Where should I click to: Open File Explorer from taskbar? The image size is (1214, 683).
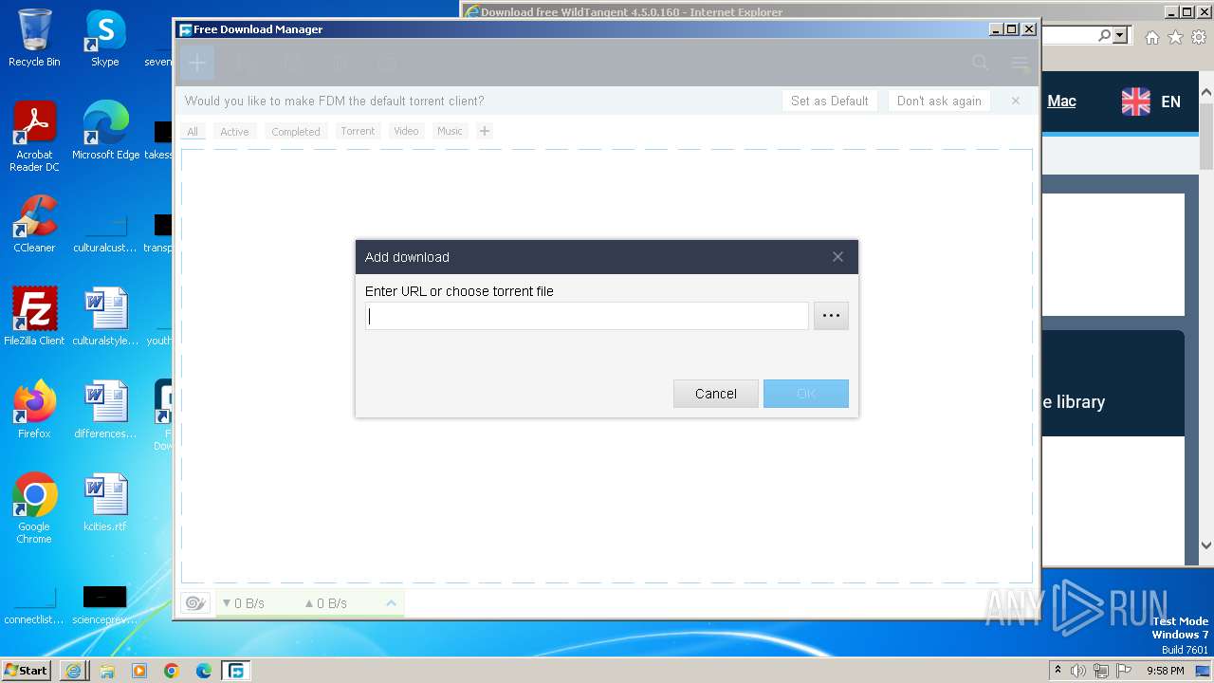click(106, 671)
